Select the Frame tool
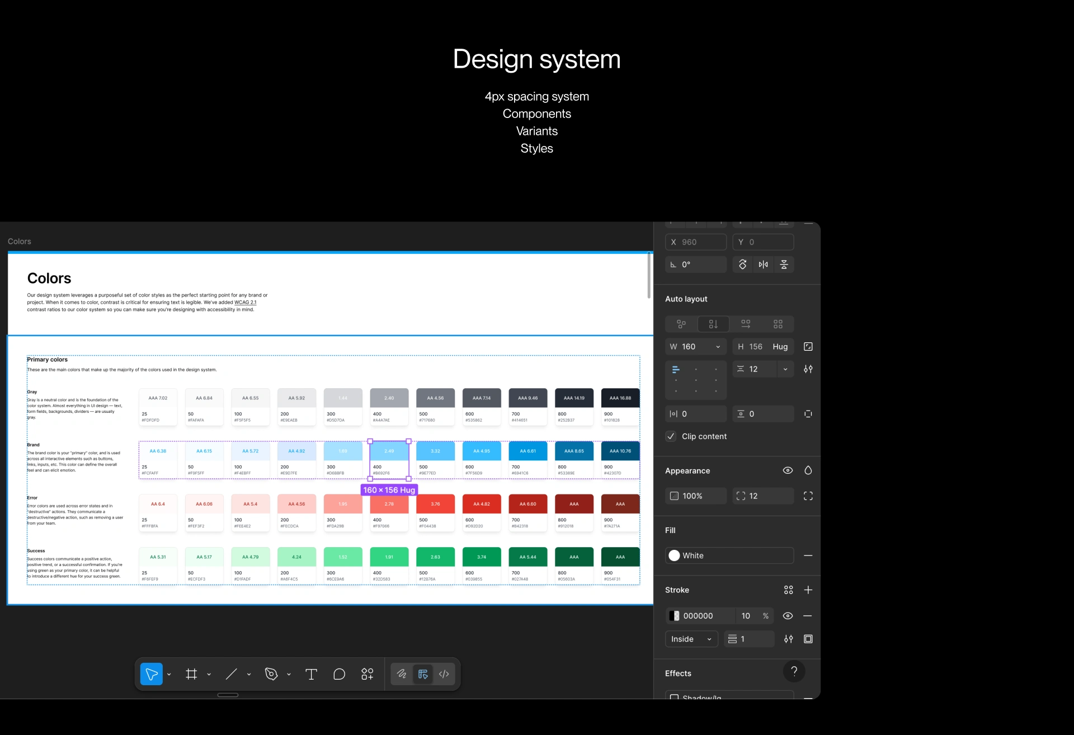Viewport: 1074px width, 735px height. click(191, 674)
